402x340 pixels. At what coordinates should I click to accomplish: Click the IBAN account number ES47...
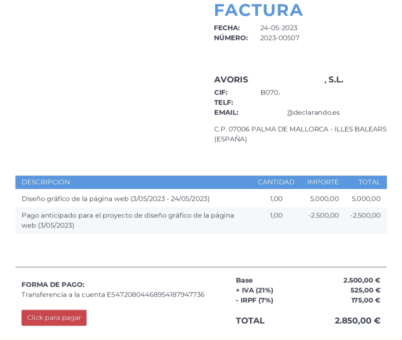[156, 294]
